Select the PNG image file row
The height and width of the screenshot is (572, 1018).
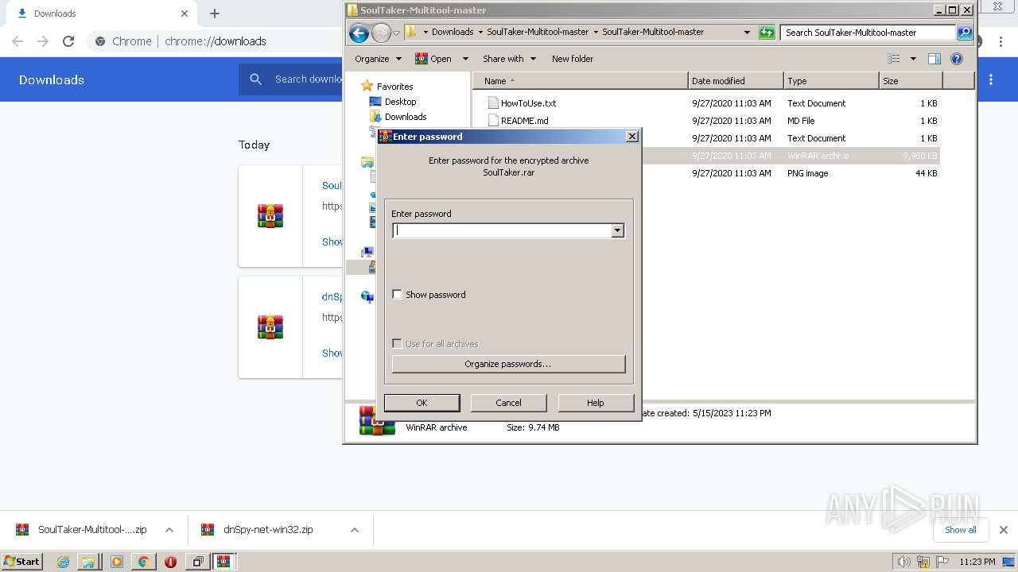tap(807, 173)
